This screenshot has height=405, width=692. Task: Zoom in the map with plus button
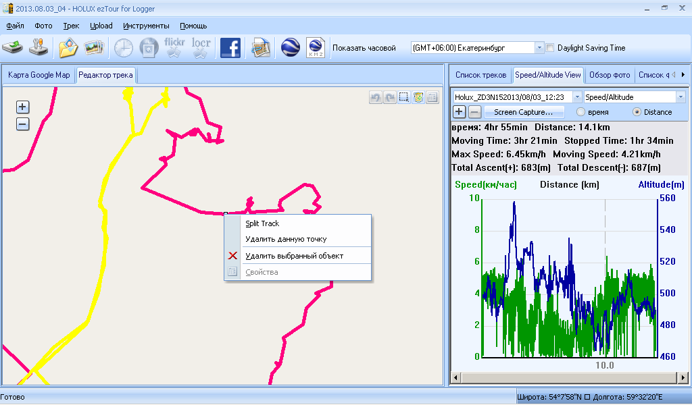pos(22,107)
